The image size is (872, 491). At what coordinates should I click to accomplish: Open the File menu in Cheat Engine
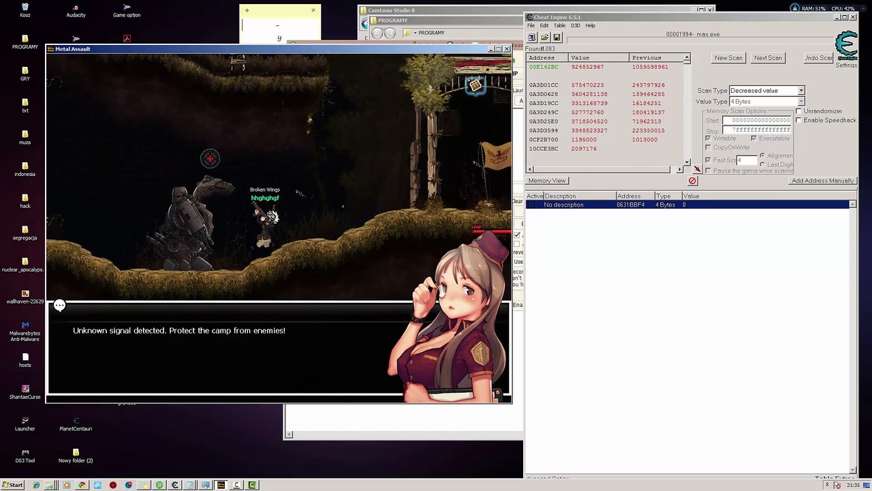click(531, 26)
